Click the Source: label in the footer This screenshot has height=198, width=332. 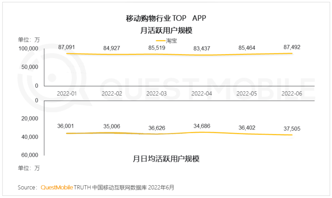pyautogui.click(x=28, y=188)
